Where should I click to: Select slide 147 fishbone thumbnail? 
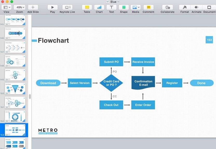coord(15,47)
